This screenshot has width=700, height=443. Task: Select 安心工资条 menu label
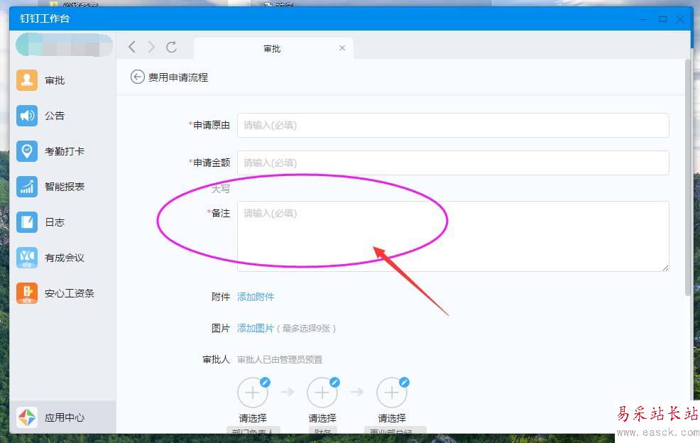[69, 293]
